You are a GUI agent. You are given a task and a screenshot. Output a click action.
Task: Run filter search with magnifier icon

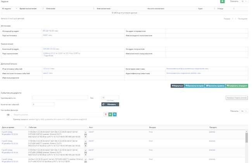point(115,114)
